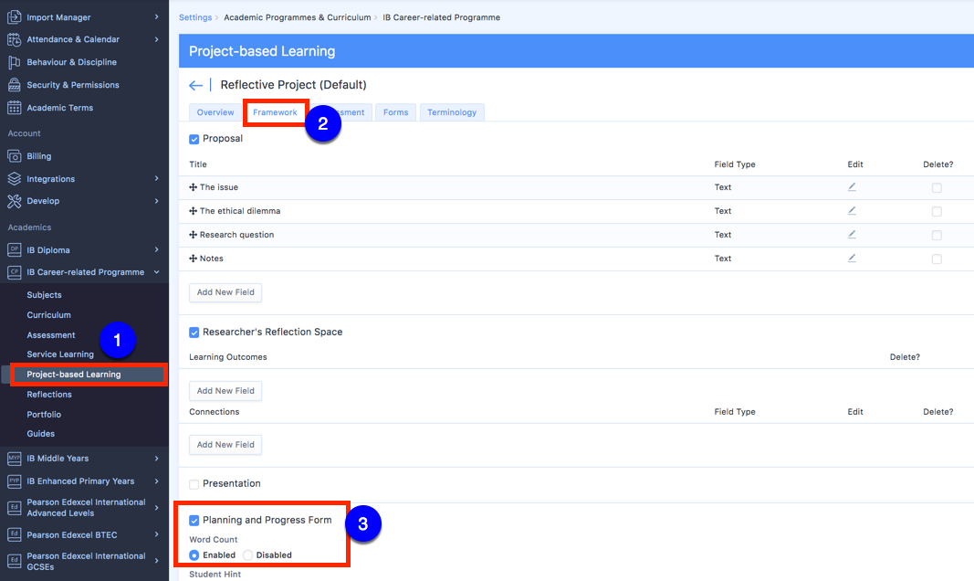Click Add New Field under Proposal

225,292
